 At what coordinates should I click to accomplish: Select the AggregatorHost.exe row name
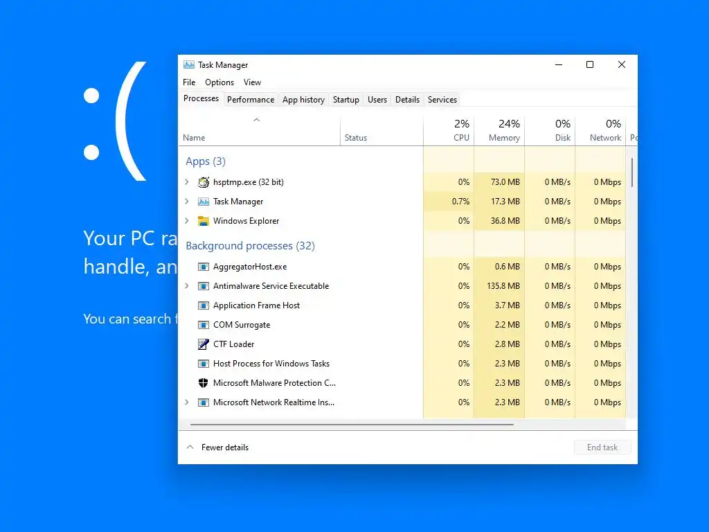pos(250,267)
